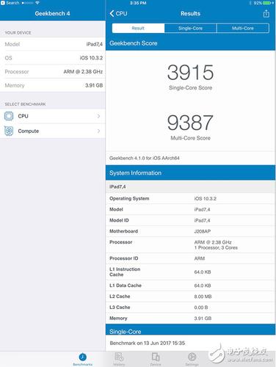Tap the L2 Cache 8.00 MB value

pos(203,297)
